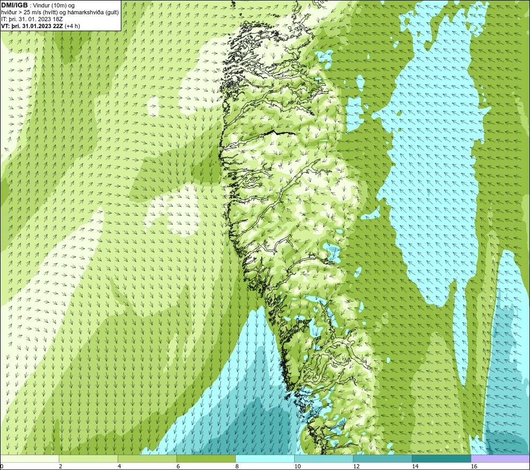Click the 0–2 m/s pale legend swatch
The width and height of the screenshot is (530, 470).
[x=30, y=458]
